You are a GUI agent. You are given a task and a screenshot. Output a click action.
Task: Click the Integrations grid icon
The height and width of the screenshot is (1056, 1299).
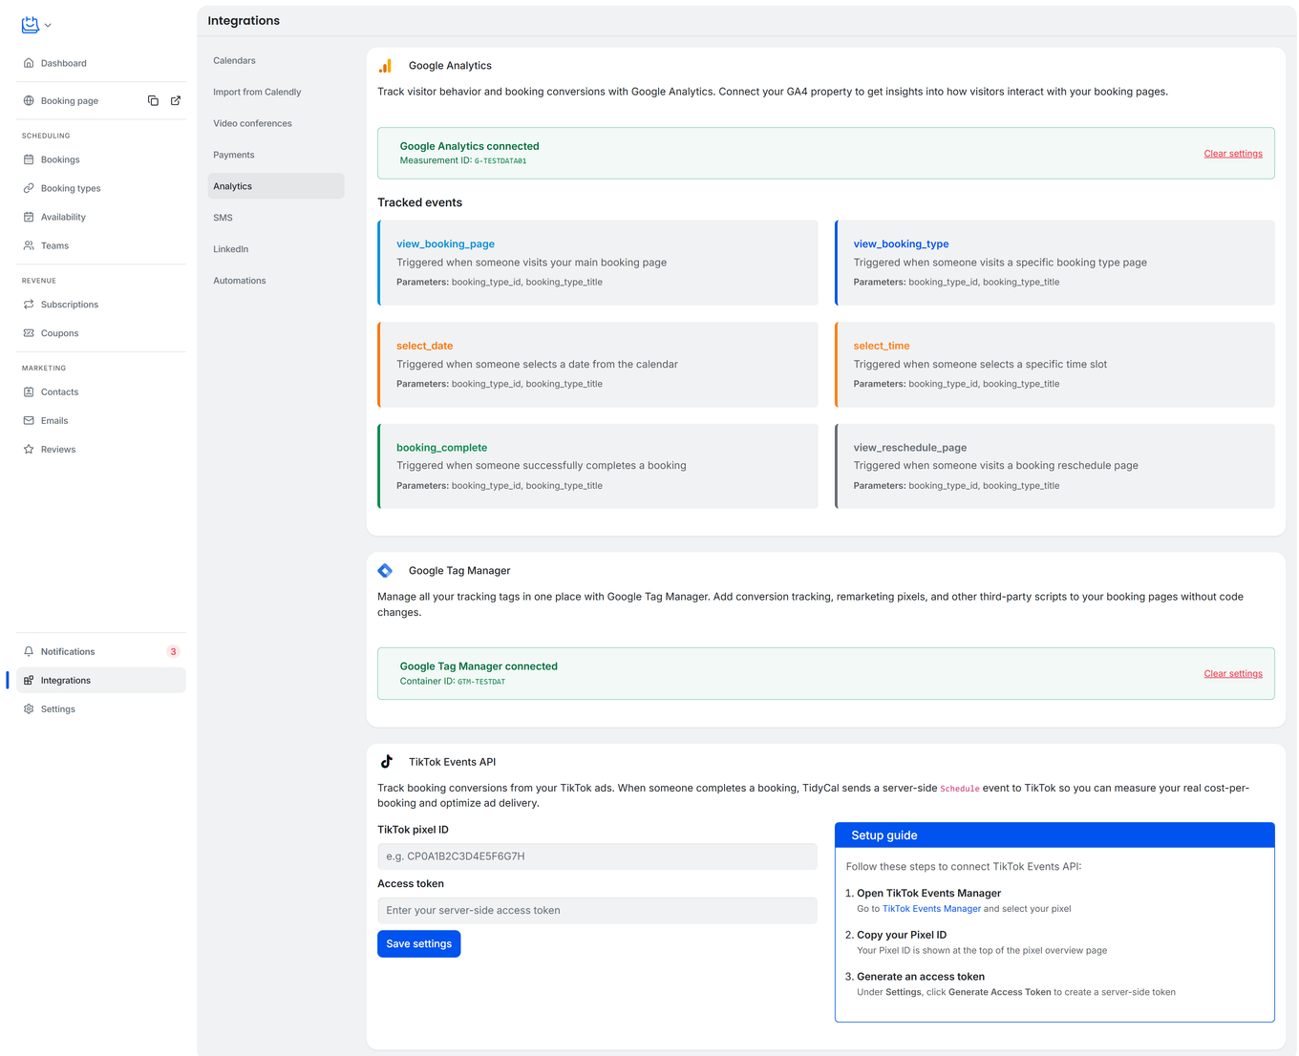tap(29, 680)
